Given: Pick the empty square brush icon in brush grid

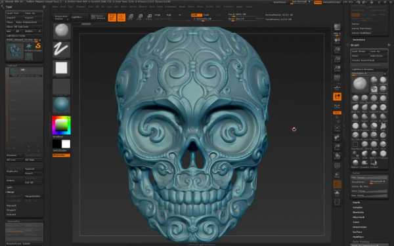Looking at the screenshot, I should [x=355, y=144].
